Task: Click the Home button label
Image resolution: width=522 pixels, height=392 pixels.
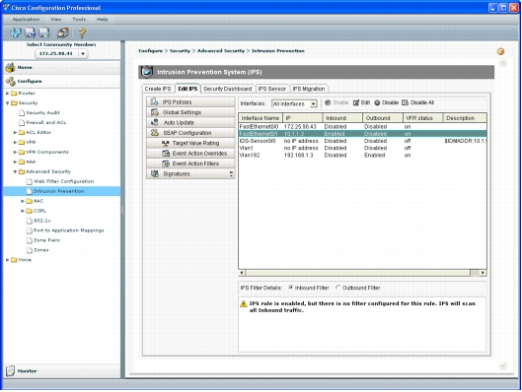Action: [25, 67]
